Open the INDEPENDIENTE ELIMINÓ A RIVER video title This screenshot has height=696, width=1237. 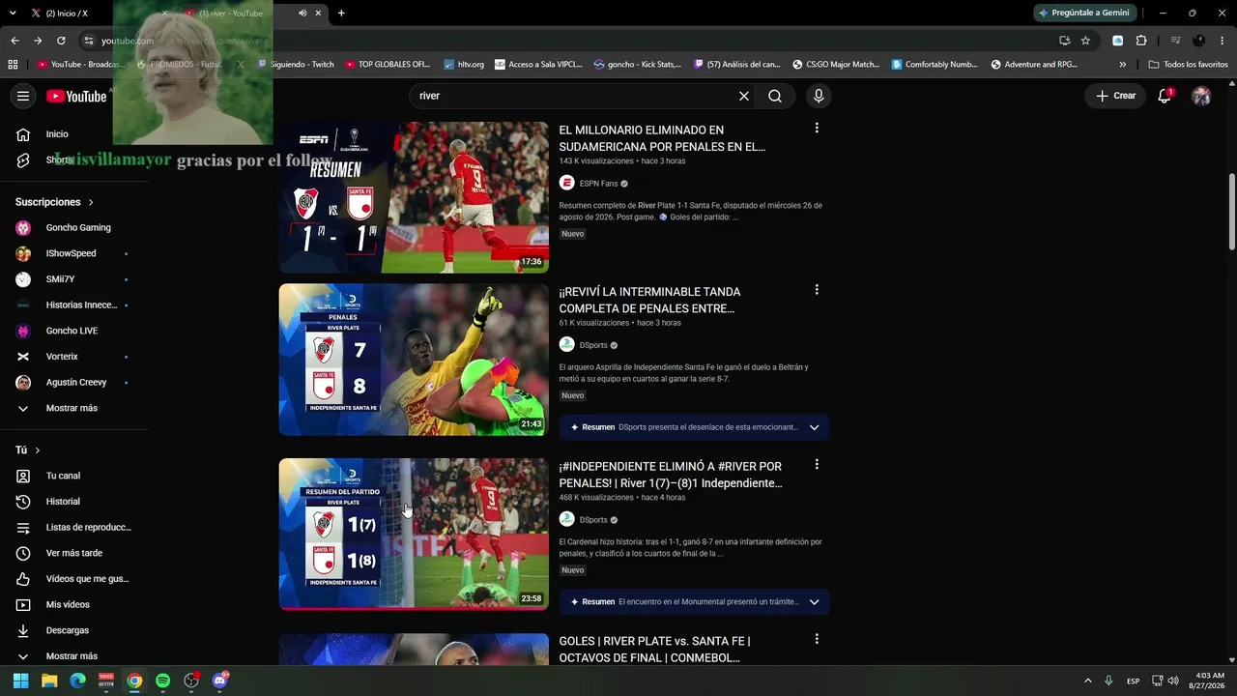point(671,475)
